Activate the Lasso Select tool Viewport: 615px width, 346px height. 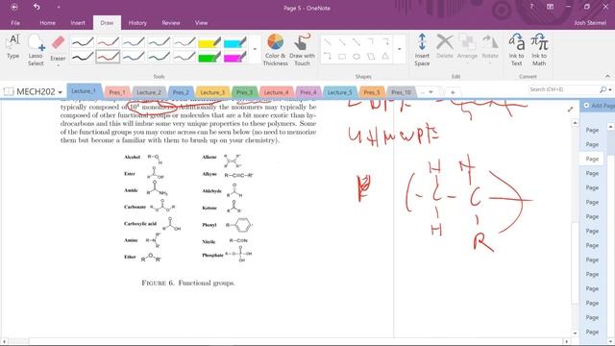pyautogui.click(x=36, y=50)
